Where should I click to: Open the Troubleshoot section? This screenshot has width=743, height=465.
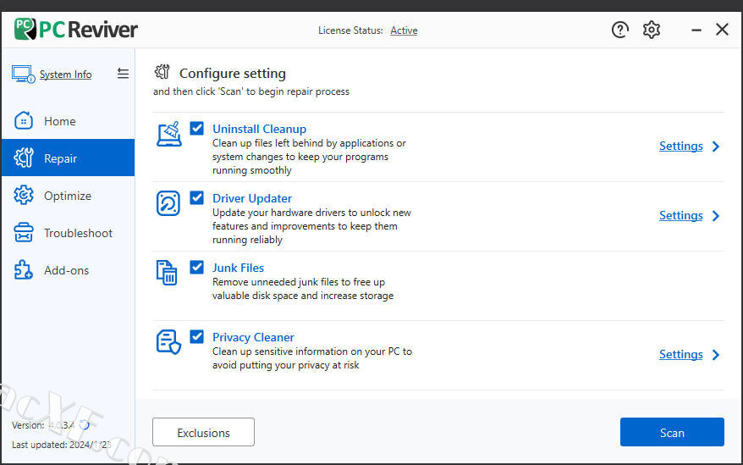click(78, 233)
